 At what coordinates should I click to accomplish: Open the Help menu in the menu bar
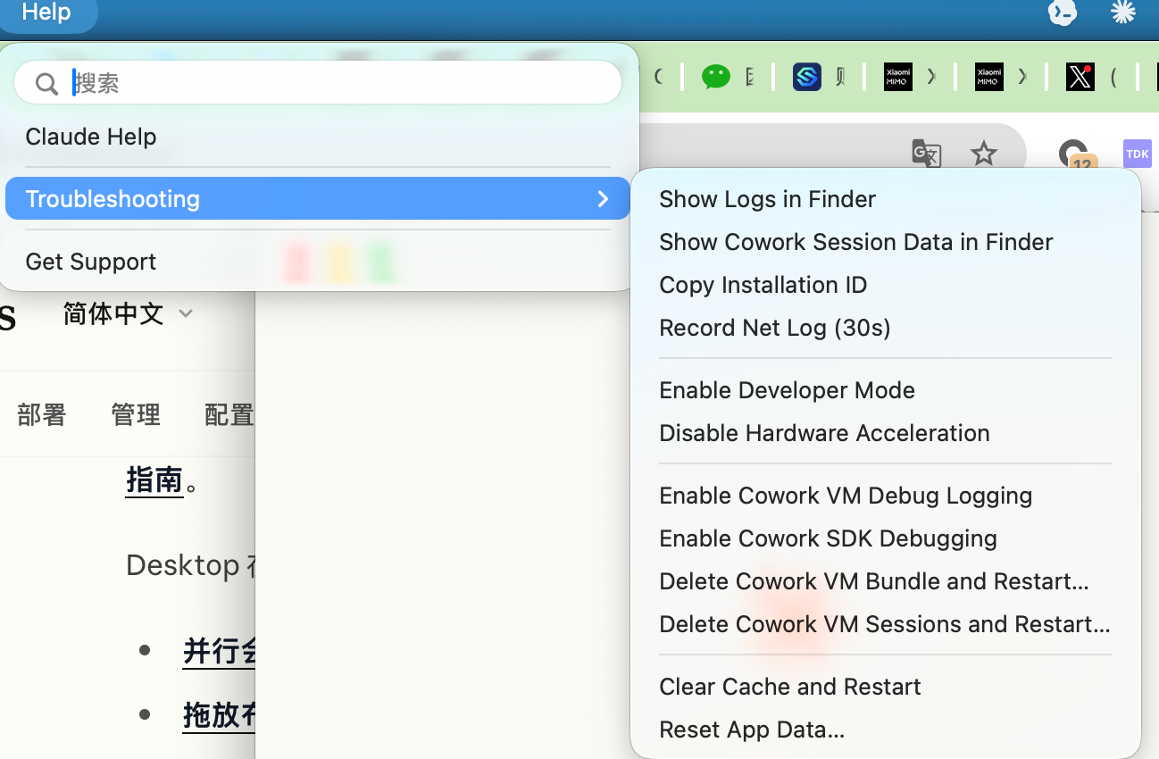click(46, 13)
